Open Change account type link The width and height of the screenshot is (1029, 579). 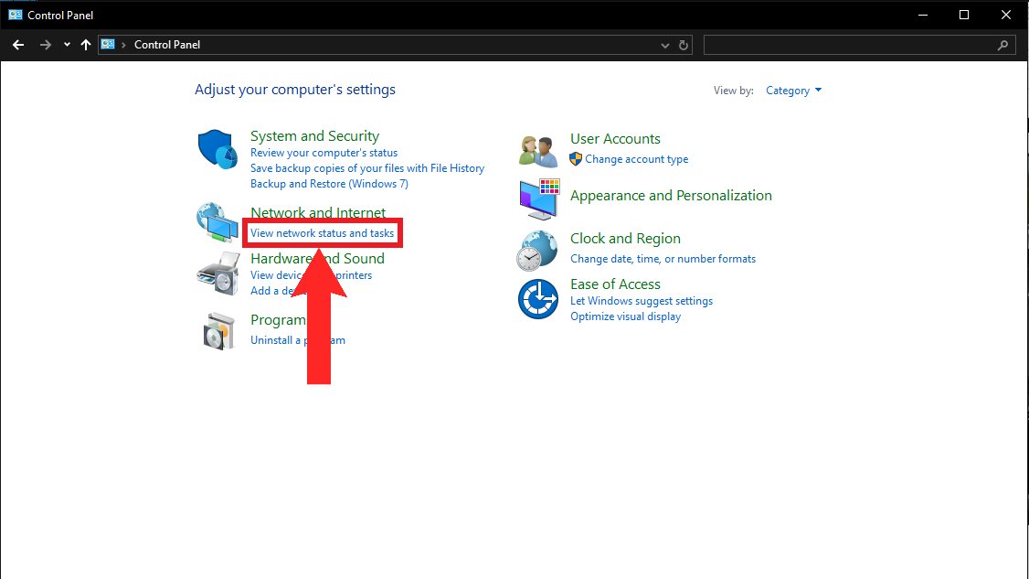pos(637,159)
